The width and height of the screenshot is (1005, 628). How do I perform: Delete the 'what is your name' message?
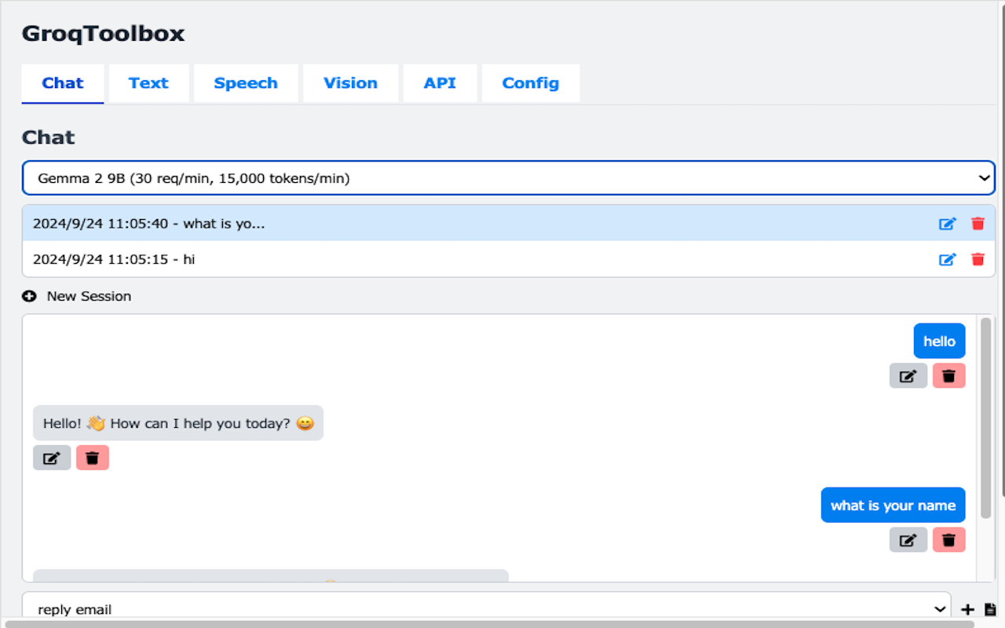[948, 540]
